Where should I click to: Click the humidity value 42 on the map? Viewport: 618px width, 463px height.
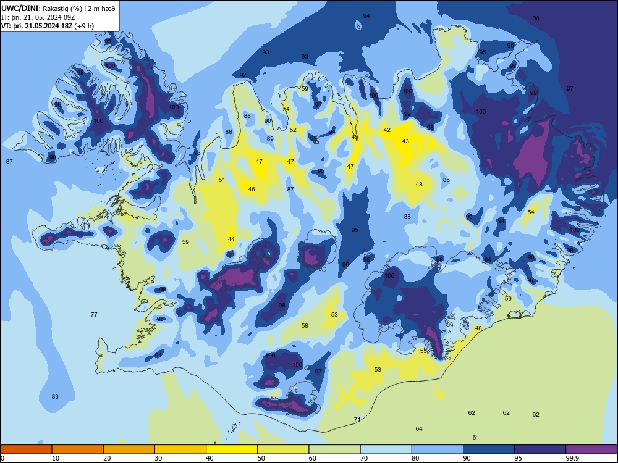point(387,130)
